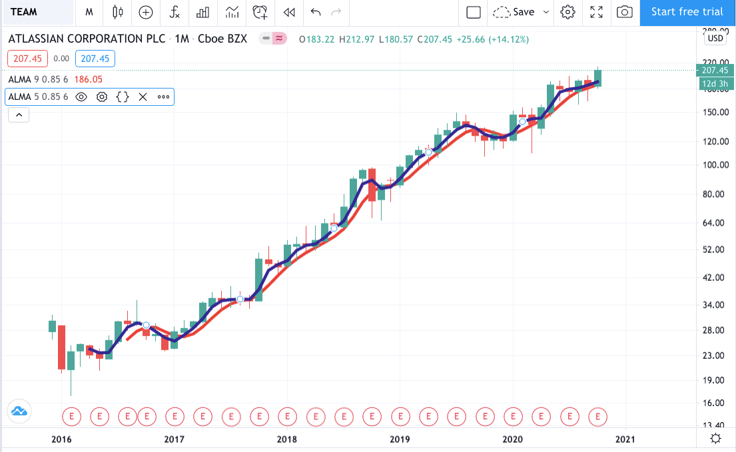Click the bar replay rewind icon
736x452 pixels.
(289, 12)
